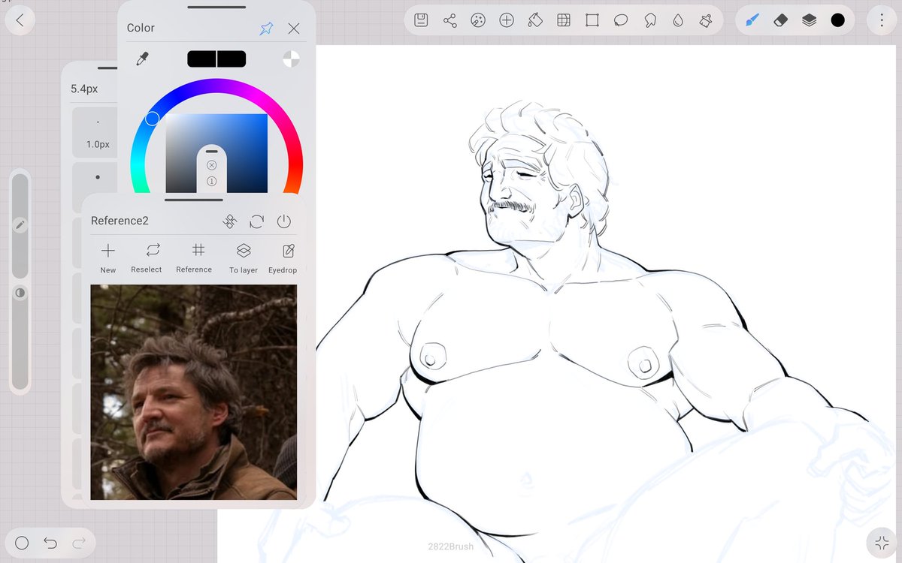This screenshot has width=902, height=563.
Task: Click the brush size slider pencil handle
Action: coord(20,224)
